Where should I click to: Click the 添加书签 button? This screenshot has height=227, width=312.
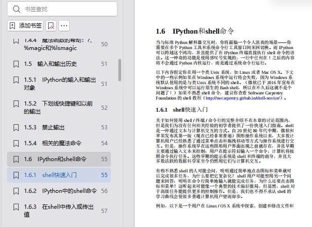(x=25, y=26)
